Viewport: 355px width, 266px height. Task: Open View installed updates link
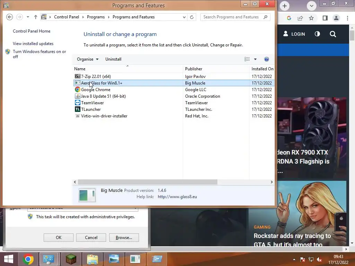pyautogui.click(x=33, y=43)
